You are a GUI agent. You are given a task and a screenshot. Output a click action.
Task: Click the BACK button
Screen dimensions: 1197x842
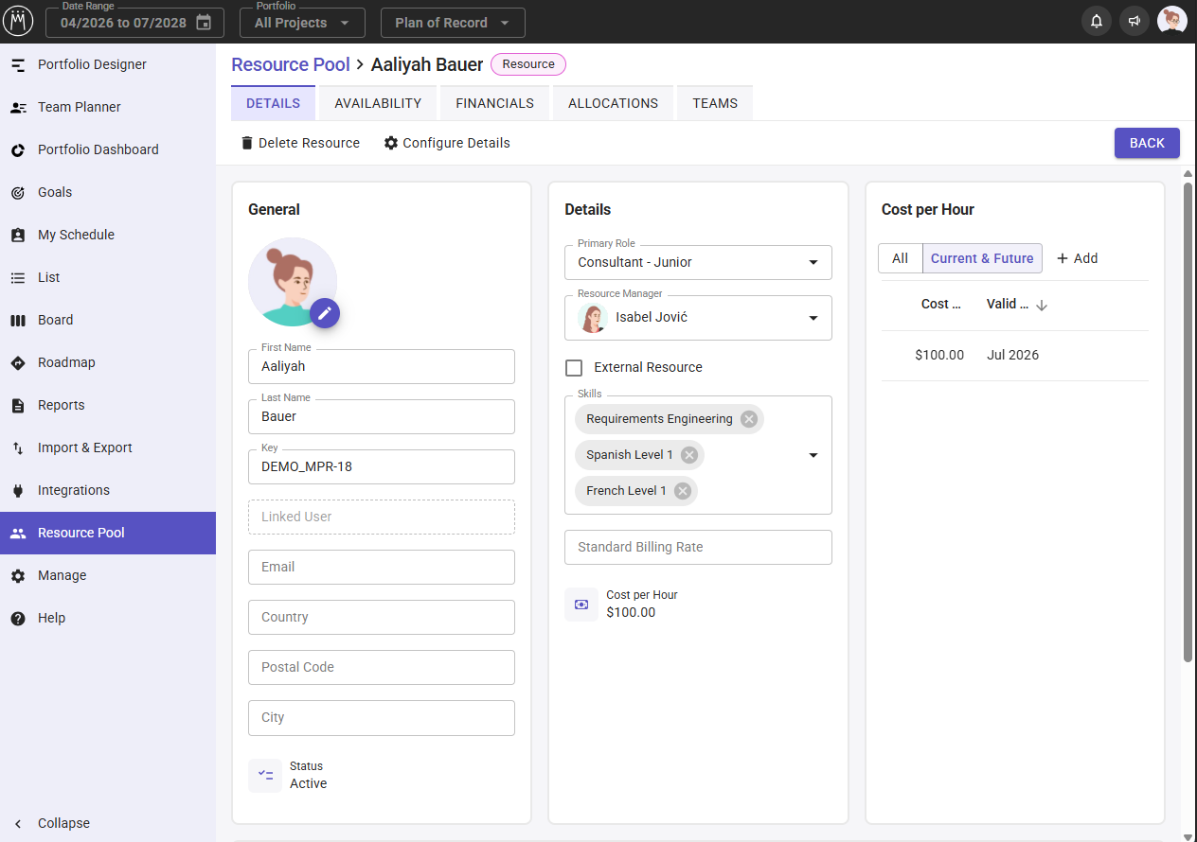(x=1147, y=143)
